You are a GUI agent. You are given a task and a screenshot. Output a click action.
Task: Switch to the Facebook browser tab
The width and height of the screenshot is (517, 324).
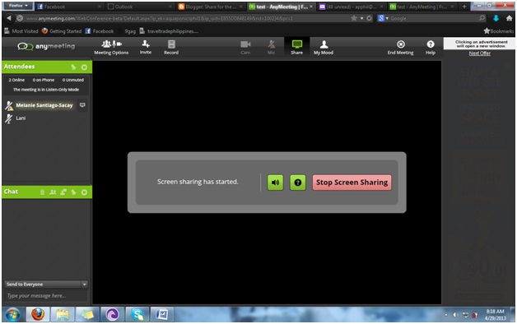pyautogui.click(x=69, y=7)
